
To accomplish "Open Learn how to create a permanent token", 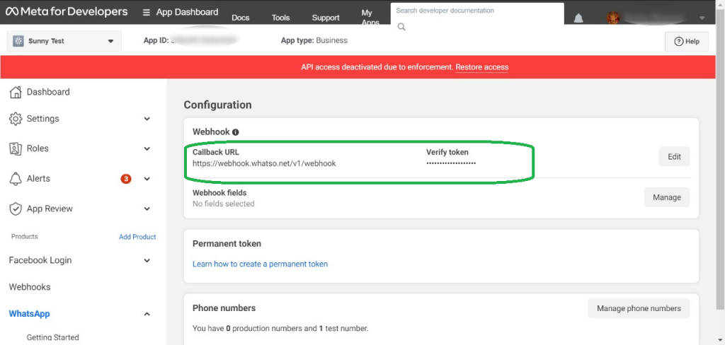I will [260, 264].
